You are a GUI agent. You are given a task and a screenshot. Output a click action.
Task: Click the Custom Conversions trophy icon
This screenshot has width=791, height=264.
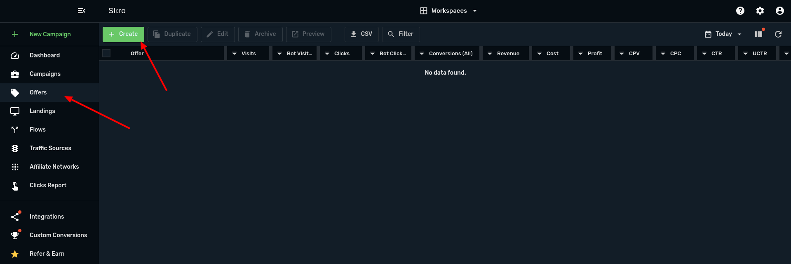click(15, 235)
